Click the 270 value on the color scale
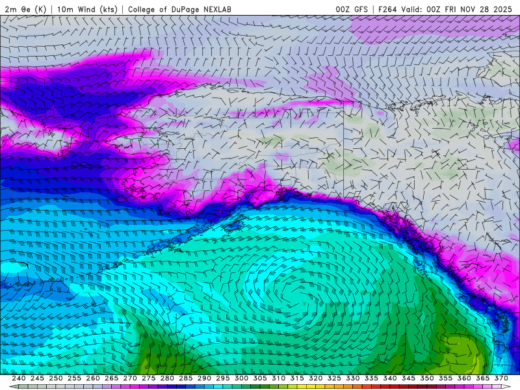This screenshot has width=520, height=390. click(x=130, y=378)
